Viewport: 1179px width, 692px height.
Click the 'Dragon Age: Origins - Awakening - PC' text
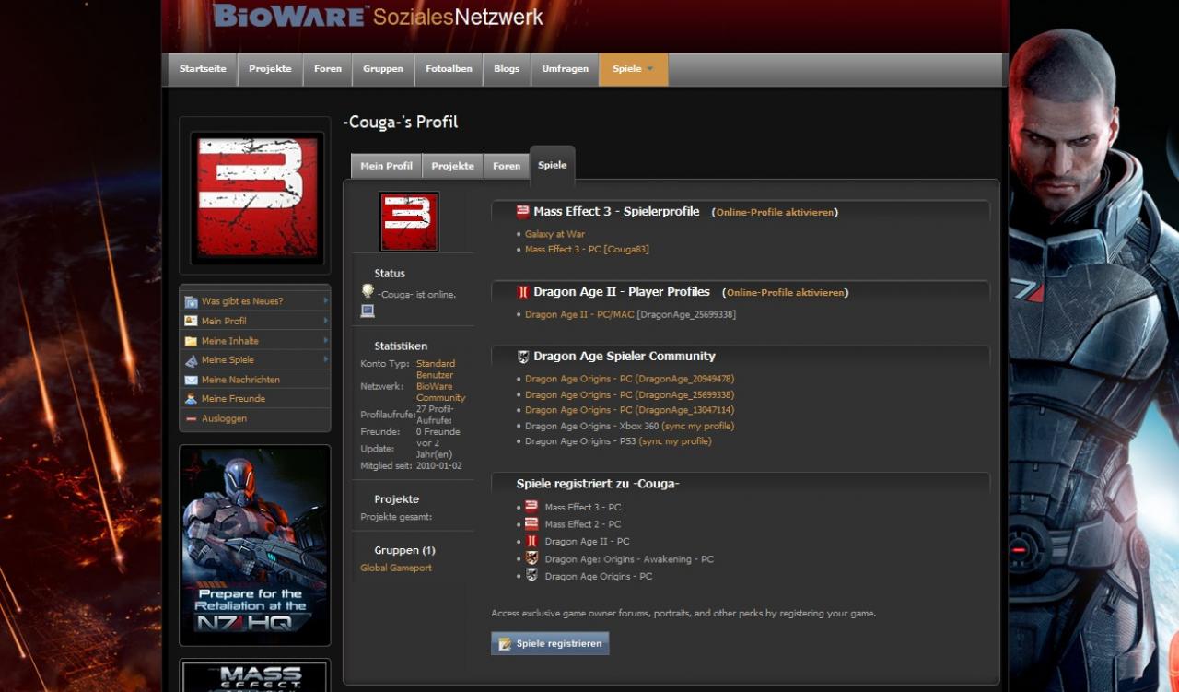pos(629,559)
